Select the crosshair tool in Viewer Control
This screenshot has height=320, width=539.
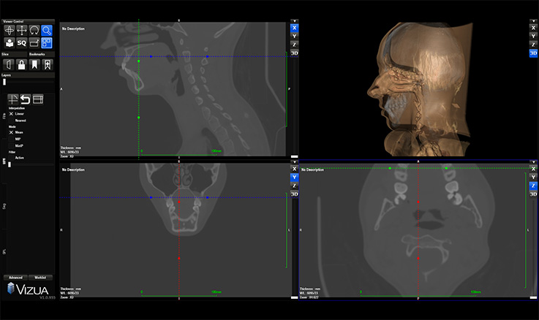click(10, 30)
